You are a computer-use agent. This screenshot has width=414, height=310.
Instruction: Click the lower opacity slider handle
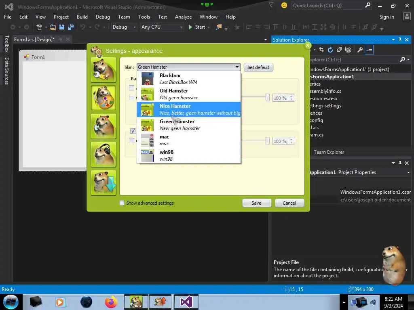268,141
